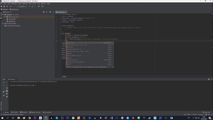Viewport: 213px width, 120px height.
Task: Open the Window menu
Action: tap(43, 4)
